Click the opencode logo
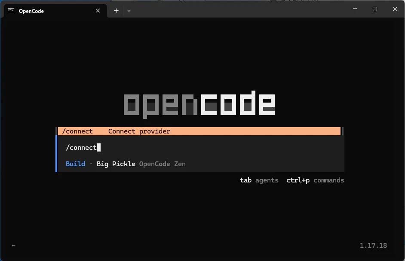 click(199, 104)
